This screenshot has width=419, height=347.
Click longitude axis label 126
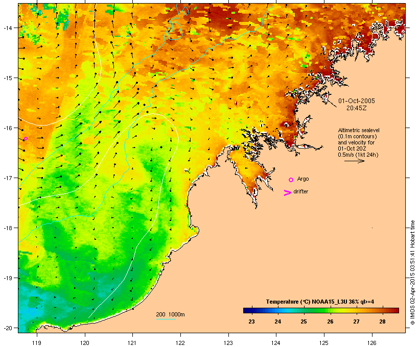coord(371,342)
